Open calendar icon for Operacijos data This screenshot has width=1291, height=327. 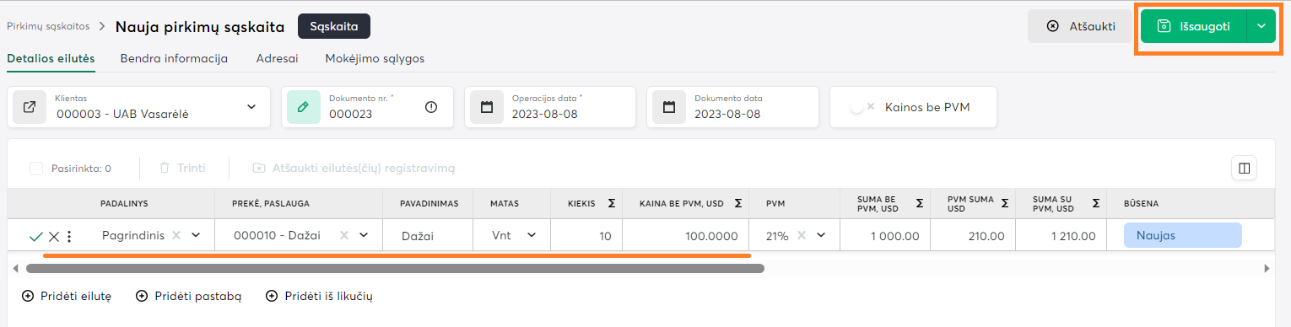[x=487, y=107]
